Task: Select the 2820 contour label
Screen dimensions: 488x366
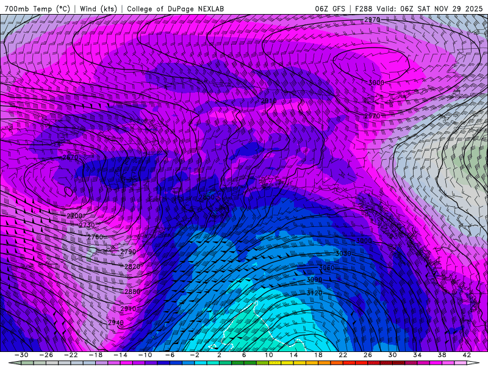Action: click(132, 267)
